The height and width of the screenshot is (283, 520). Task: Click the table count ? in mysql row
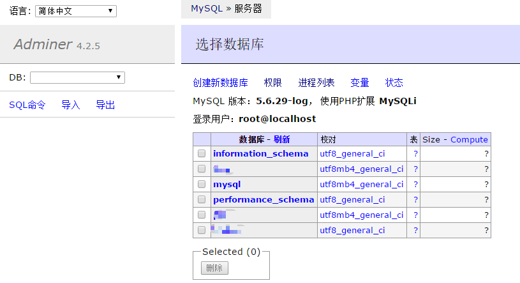pyautogui.click(x=415, y=184)
